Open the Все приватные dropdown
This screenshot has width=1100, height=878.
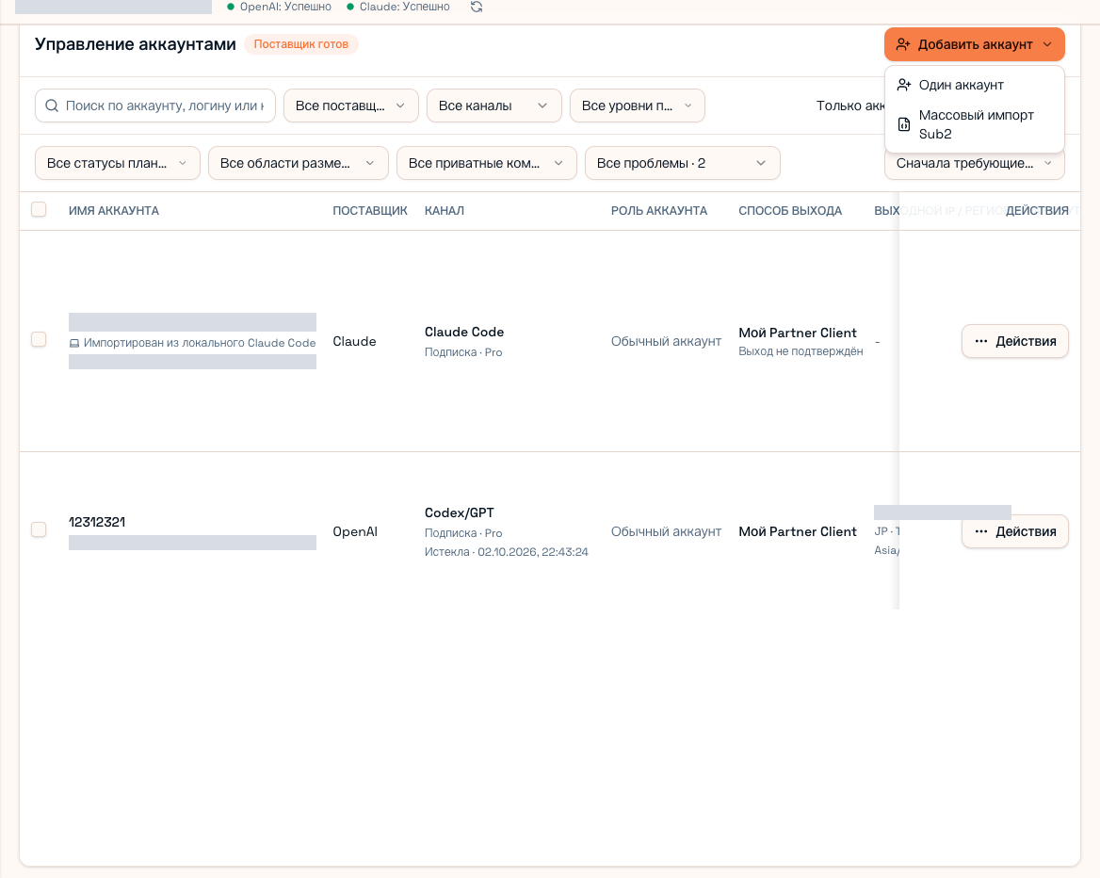(487, 164)
